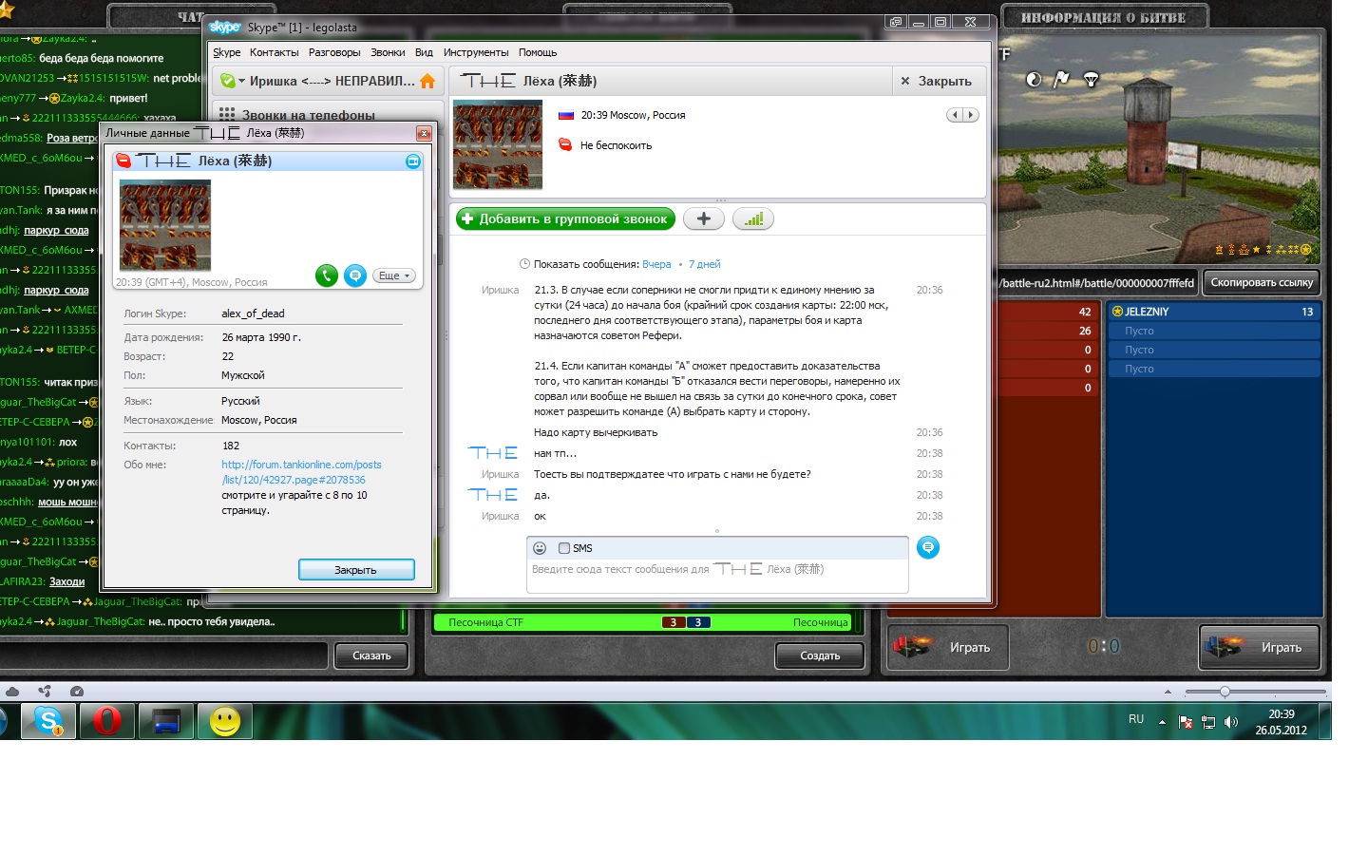Click the JELEZNIY player row
Image resolution: width=1368 pixels, height=855 pixels.
(x=1213, y=312)
